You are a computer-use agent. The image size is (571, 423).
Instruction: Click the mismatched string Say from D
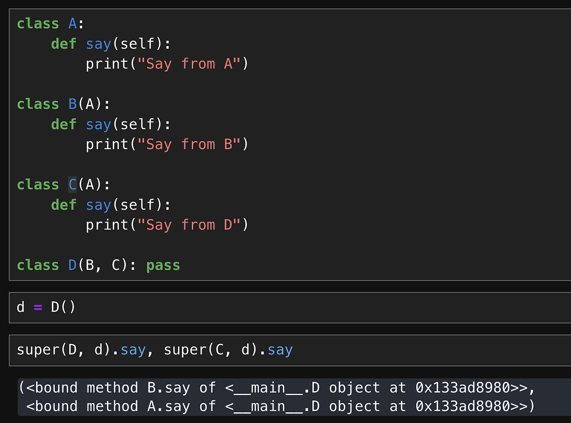click(x=187, y=224)
